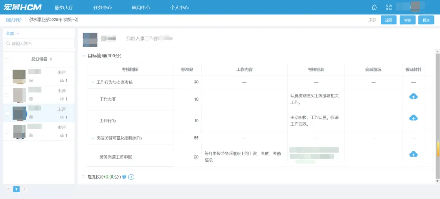Click the vertical scrollbar of the assessment table
This screenshot has width=440, height=199.
tap(438, 115)
